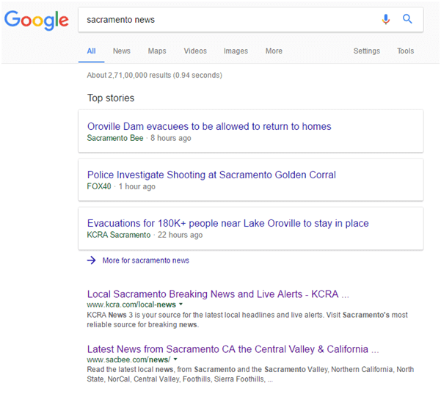Viewport: 441px width, 394px height.
Task: Open the More search categories menu
Action: 274,51
